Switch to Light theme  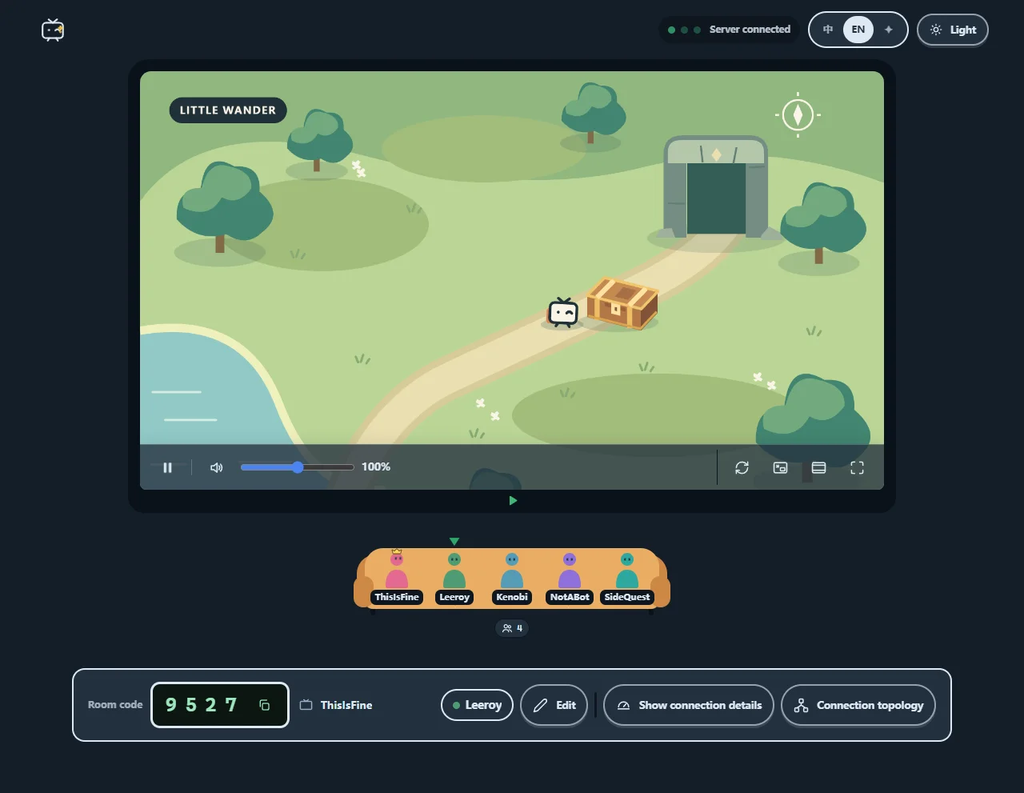[x=953, y=30]
